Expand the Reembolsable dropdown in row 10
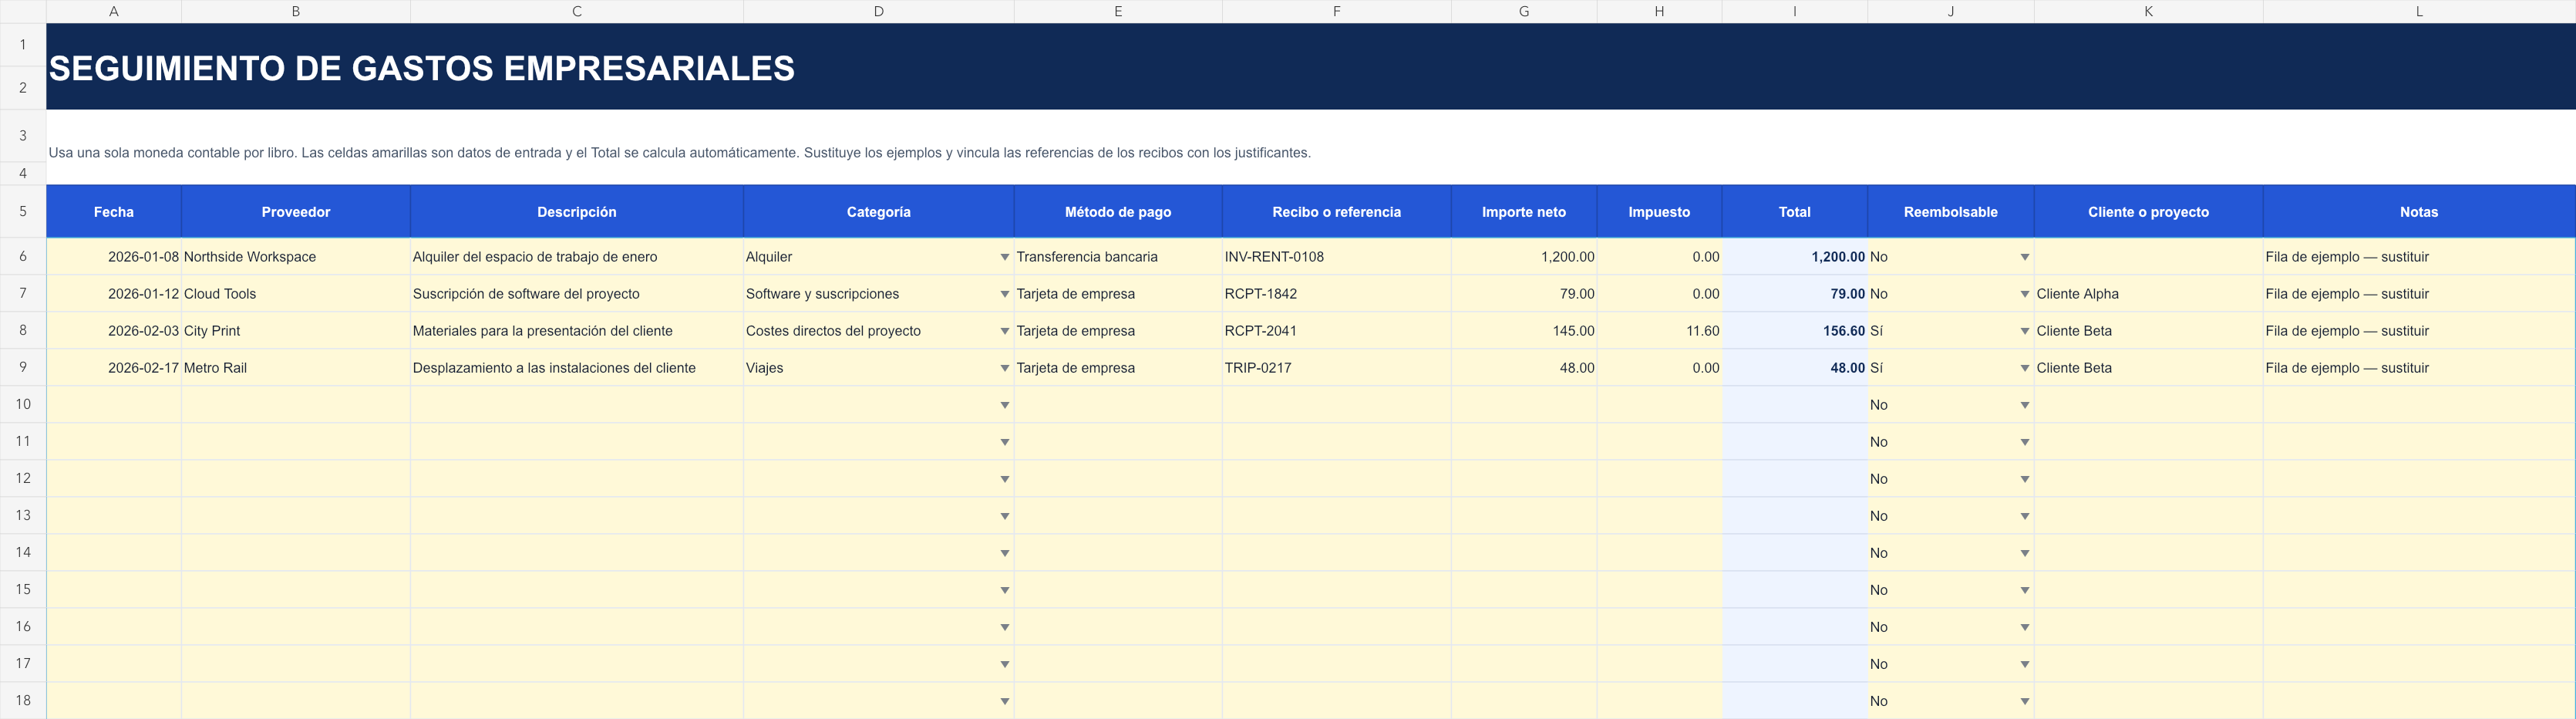 tap(2024, 405)
